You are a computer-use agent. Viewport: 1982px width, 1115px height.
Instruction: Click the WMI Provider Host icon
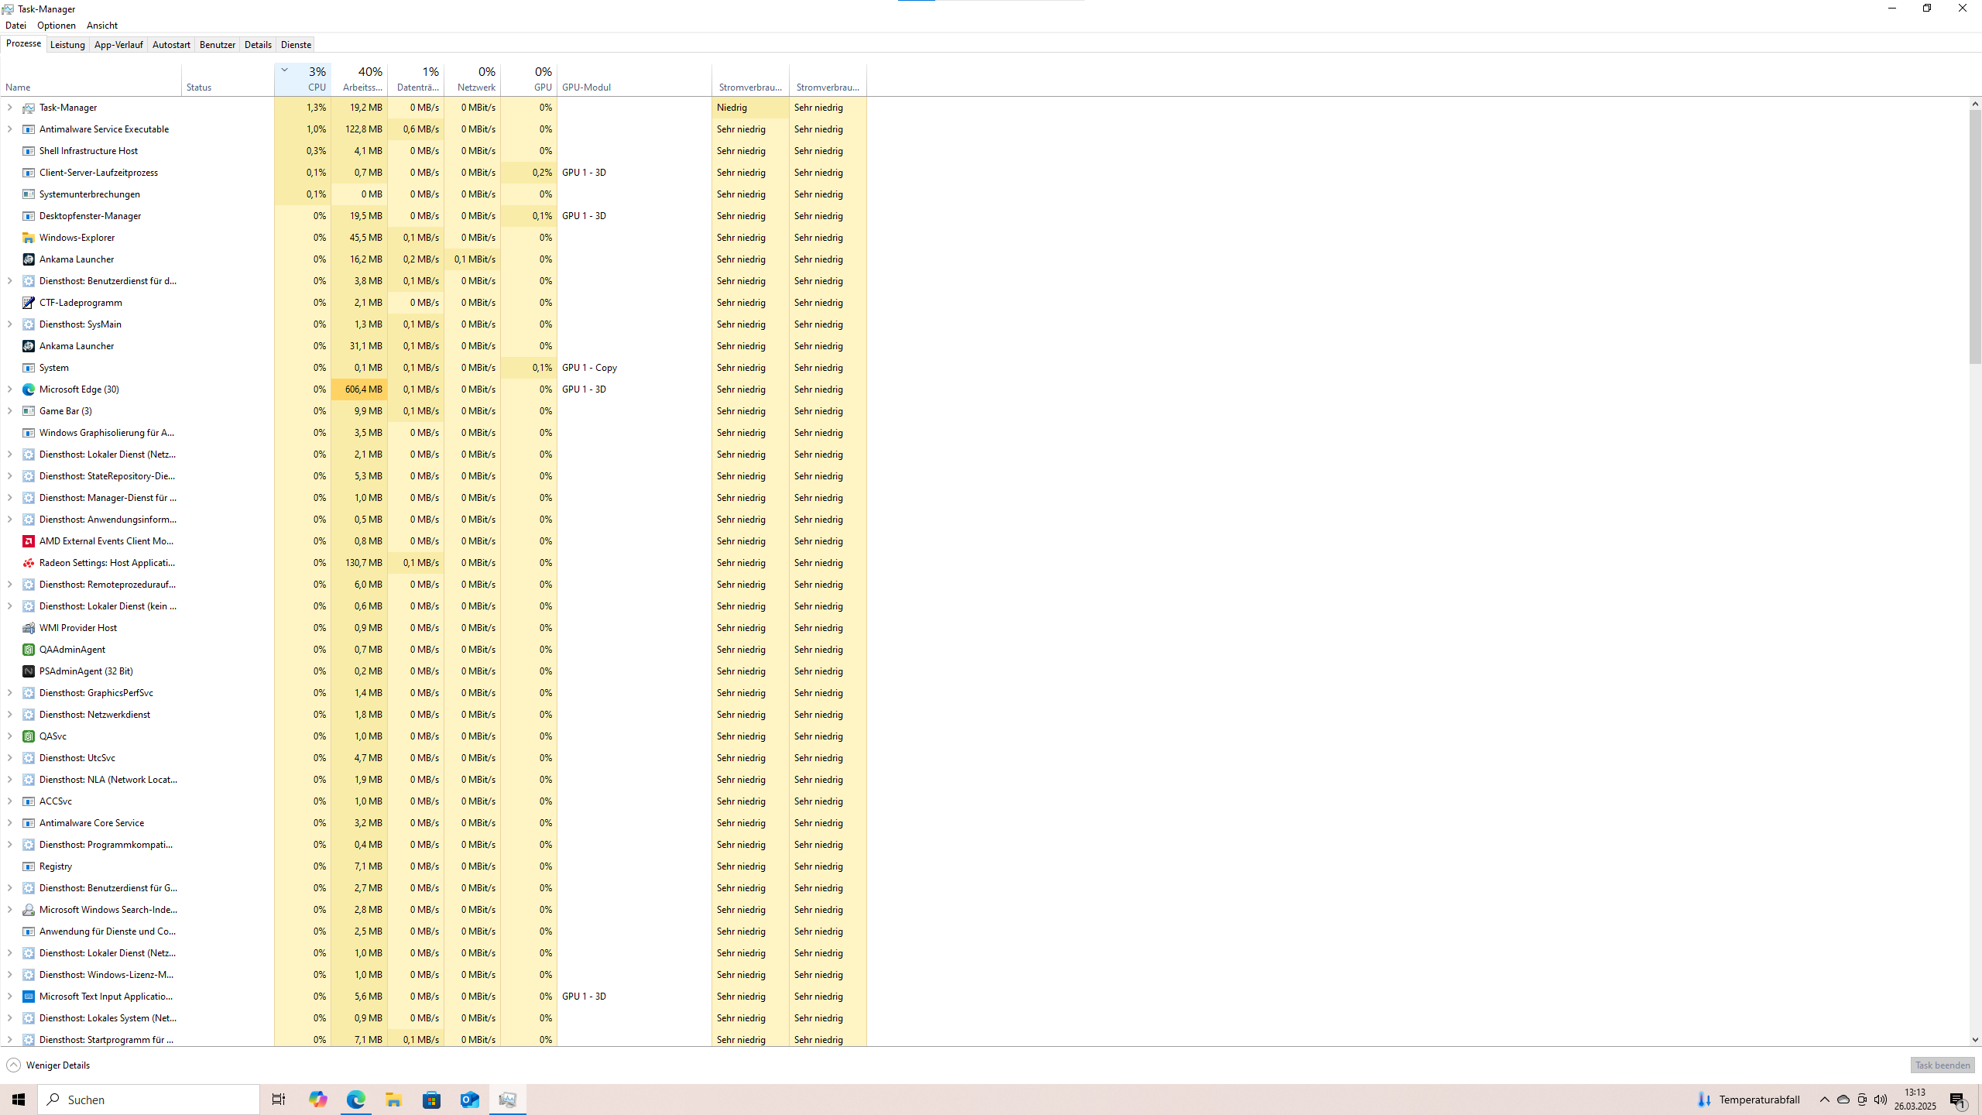29,628
